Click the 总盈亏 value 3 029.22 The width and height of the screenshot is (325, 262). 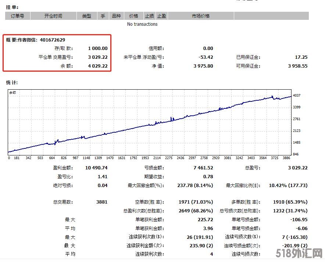point(297,168)
